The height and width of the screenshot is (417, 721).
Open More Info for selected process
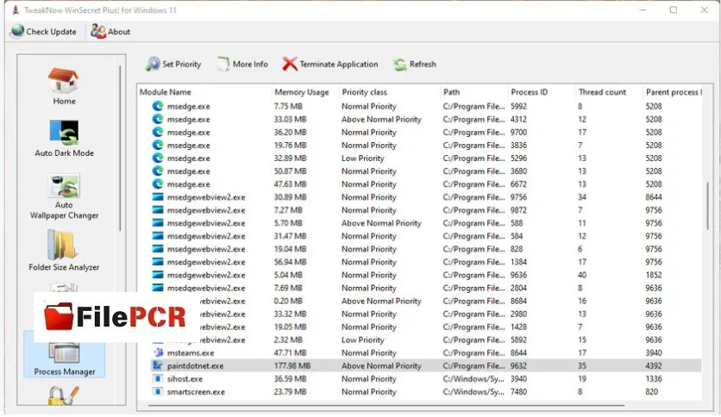tap(243, 65)
